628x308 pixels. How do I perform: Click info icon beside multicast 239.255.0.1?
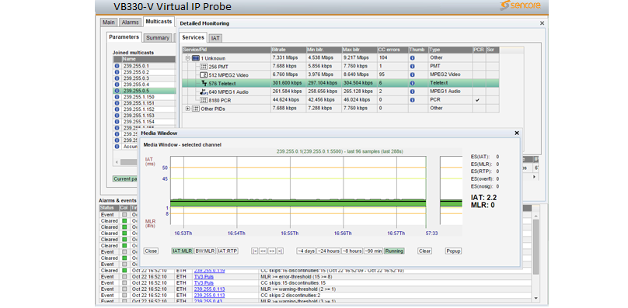[x=117, y=66]
